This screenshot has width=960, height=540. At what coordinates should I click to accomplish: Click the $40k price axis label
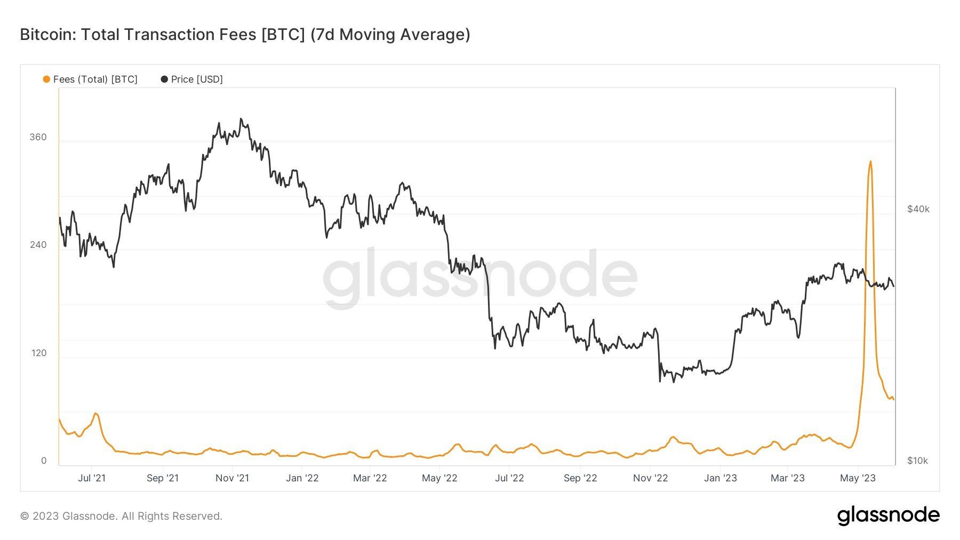[x=918, y=209]
